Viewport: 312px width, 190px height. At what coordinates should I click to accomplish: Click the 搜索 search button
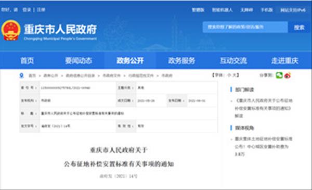300,27
